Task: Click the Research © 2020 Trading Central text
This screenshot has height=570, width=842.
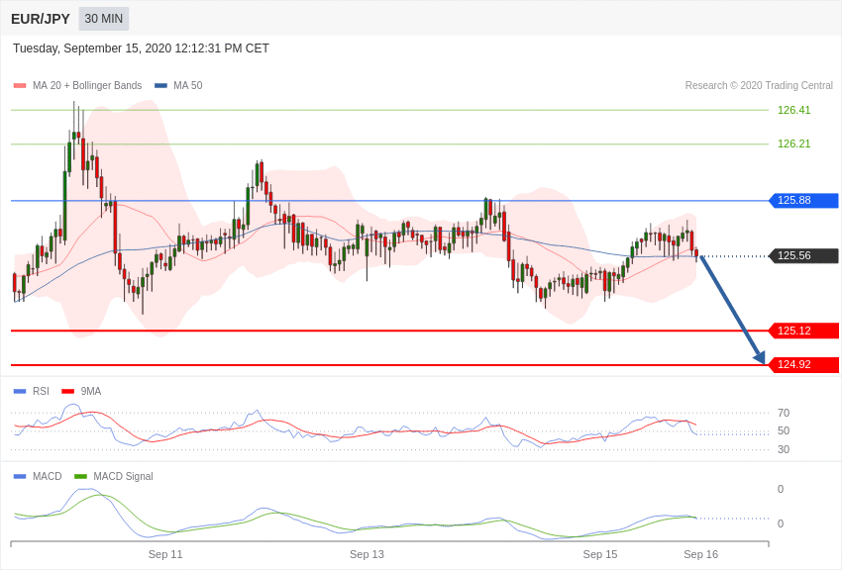Action: click(x=759, y=85)
